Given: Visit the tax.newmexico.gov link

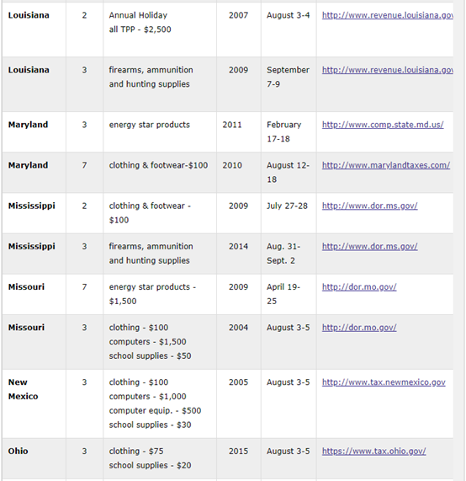Looking at the screenshot, I should pos(384,382).
